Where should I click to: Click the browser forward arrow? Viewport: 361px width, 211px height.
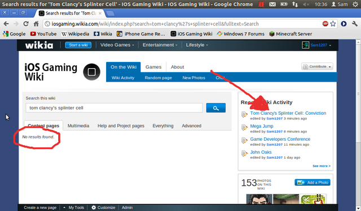(x=16, y=24)
